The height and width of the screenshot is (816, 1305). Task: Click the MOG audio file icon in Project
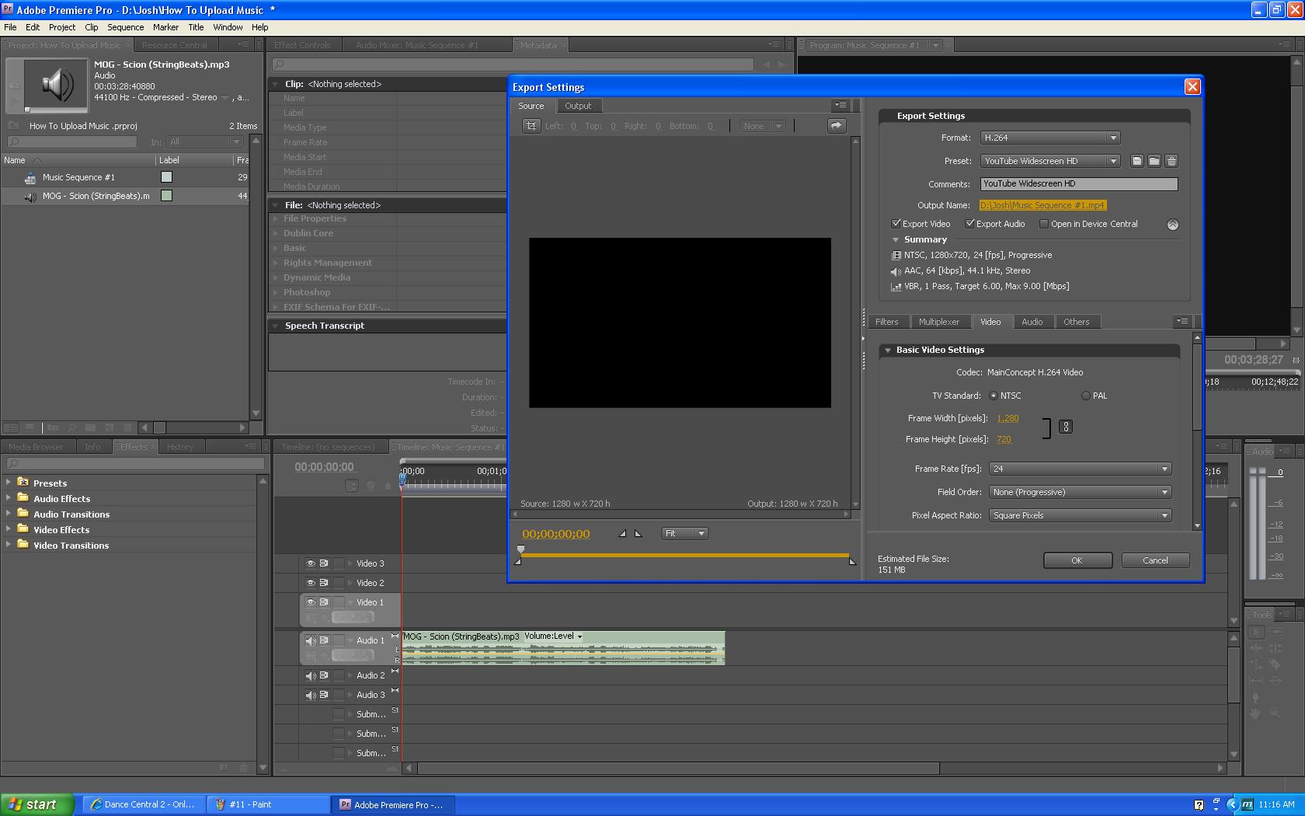(x=30, y=197)
